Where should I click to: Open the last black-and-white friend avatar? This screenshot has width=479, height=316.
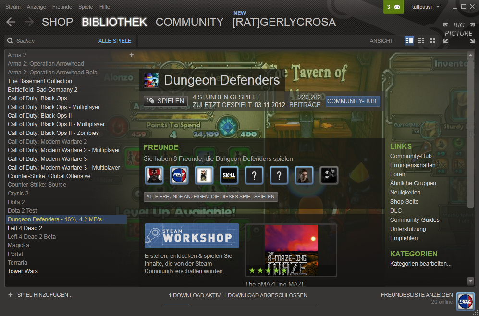coord(329,175)
